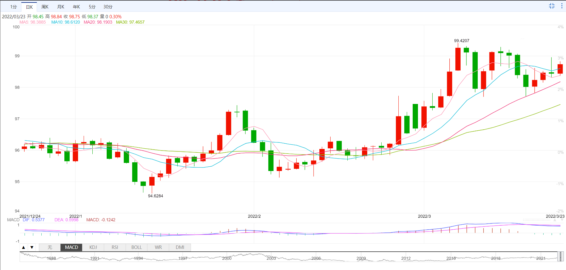566x270 pixels.
Task: Click the 2000 area in the timeline navigator
Action: click(x=227, y=258)
